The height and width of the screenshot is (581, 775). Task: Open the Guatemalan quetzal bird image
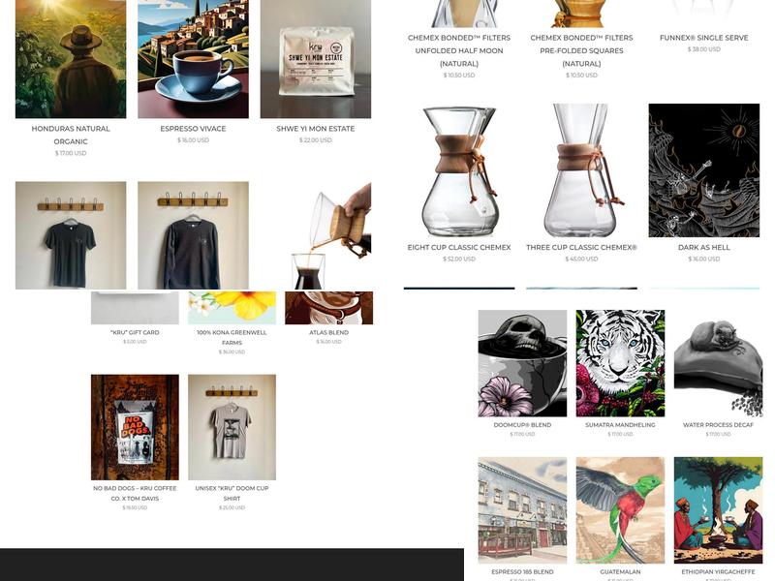click(x=620, y=510)
